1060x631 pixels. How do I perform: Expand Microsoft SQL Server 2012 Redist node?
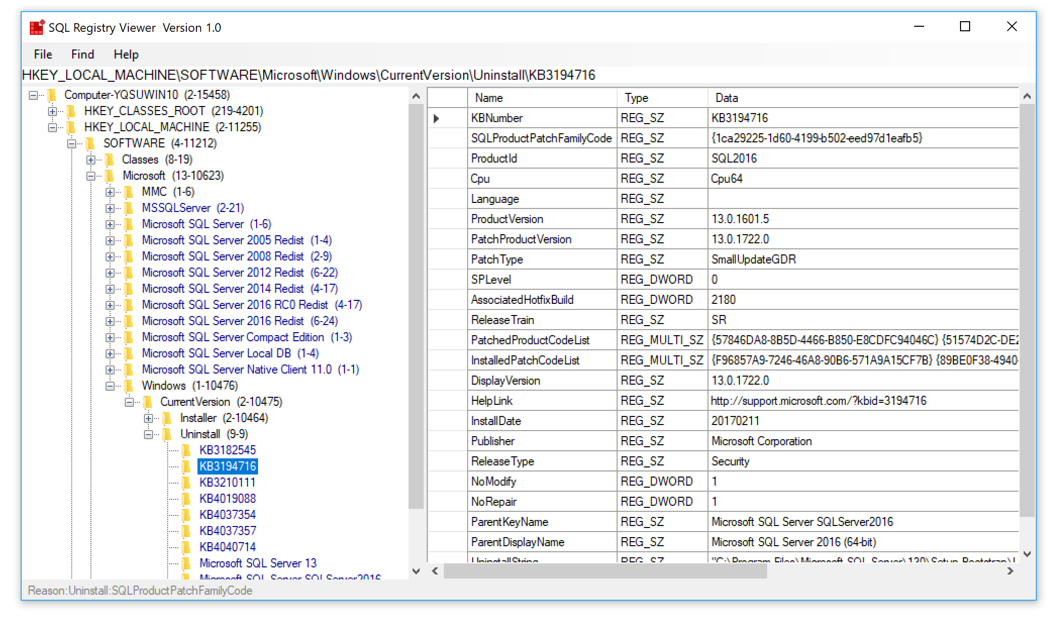click(x=110, y=273)
